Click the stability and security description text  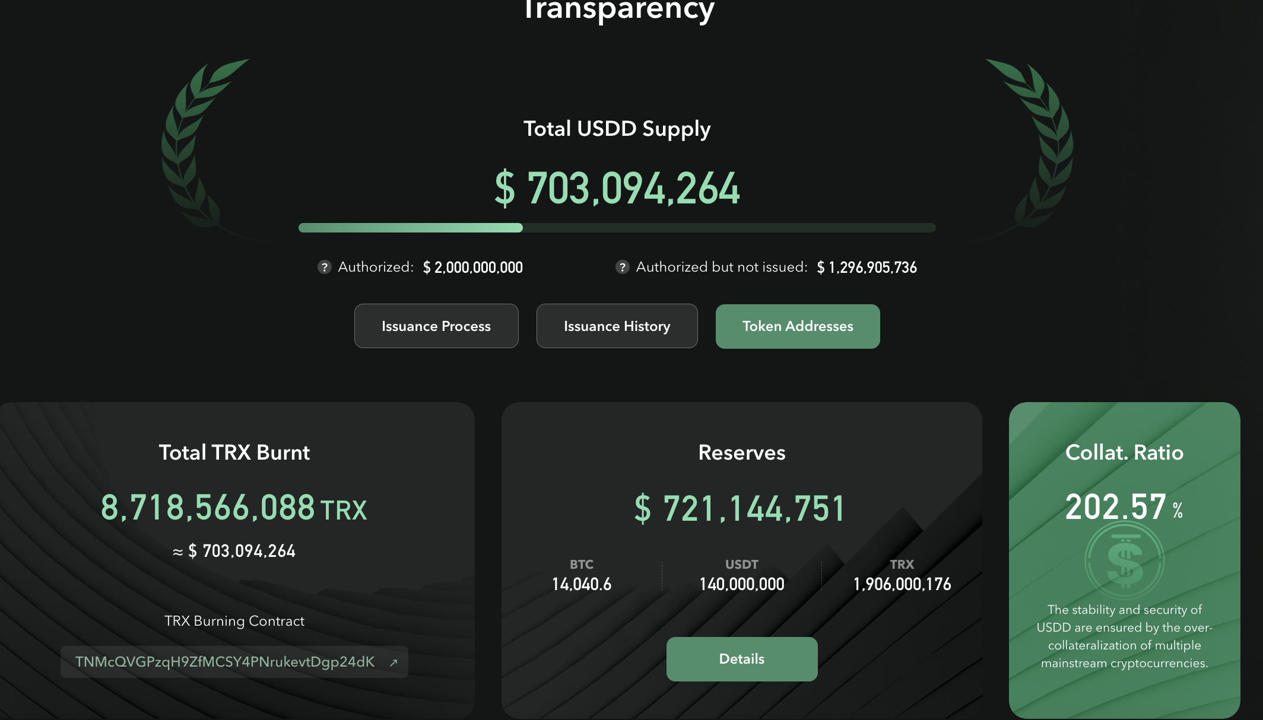1124,636
